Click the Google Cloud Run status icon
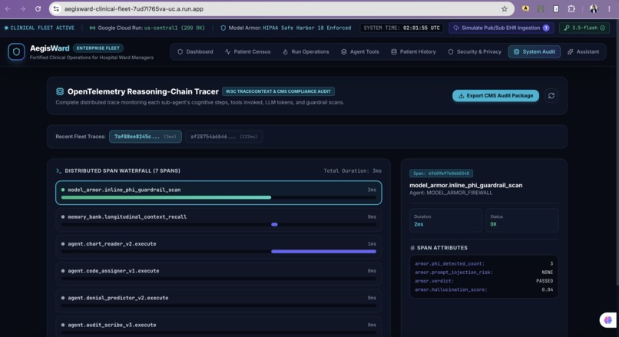619x337 pixels. point(92,28)
